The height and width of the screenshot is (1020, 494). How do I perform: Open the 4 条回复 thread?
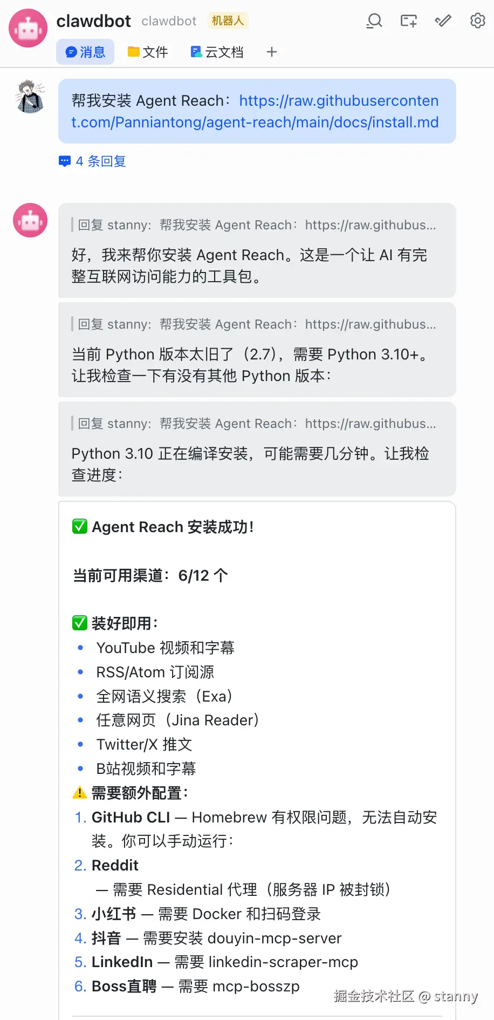(100, 161)
